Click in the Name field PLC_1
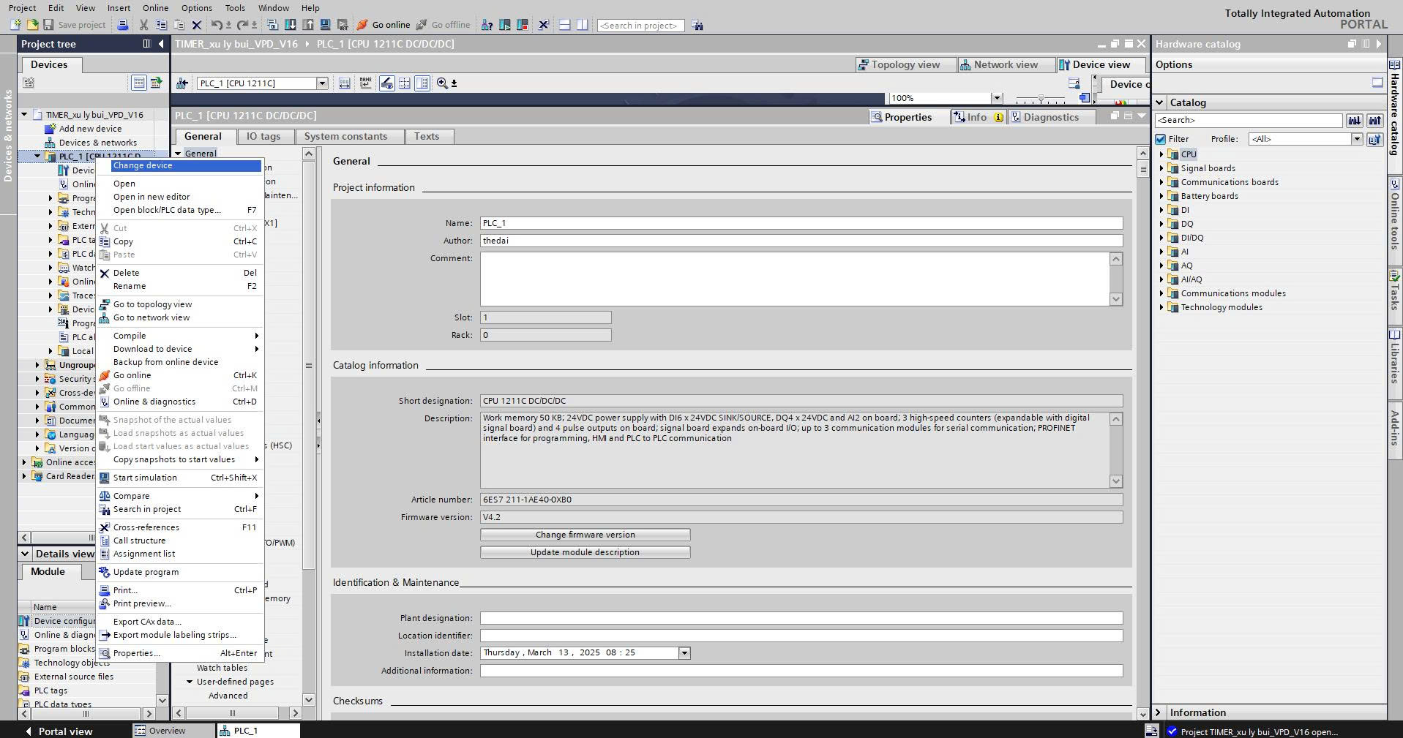Screen dimensions: 1403x738 coord(801,223)
